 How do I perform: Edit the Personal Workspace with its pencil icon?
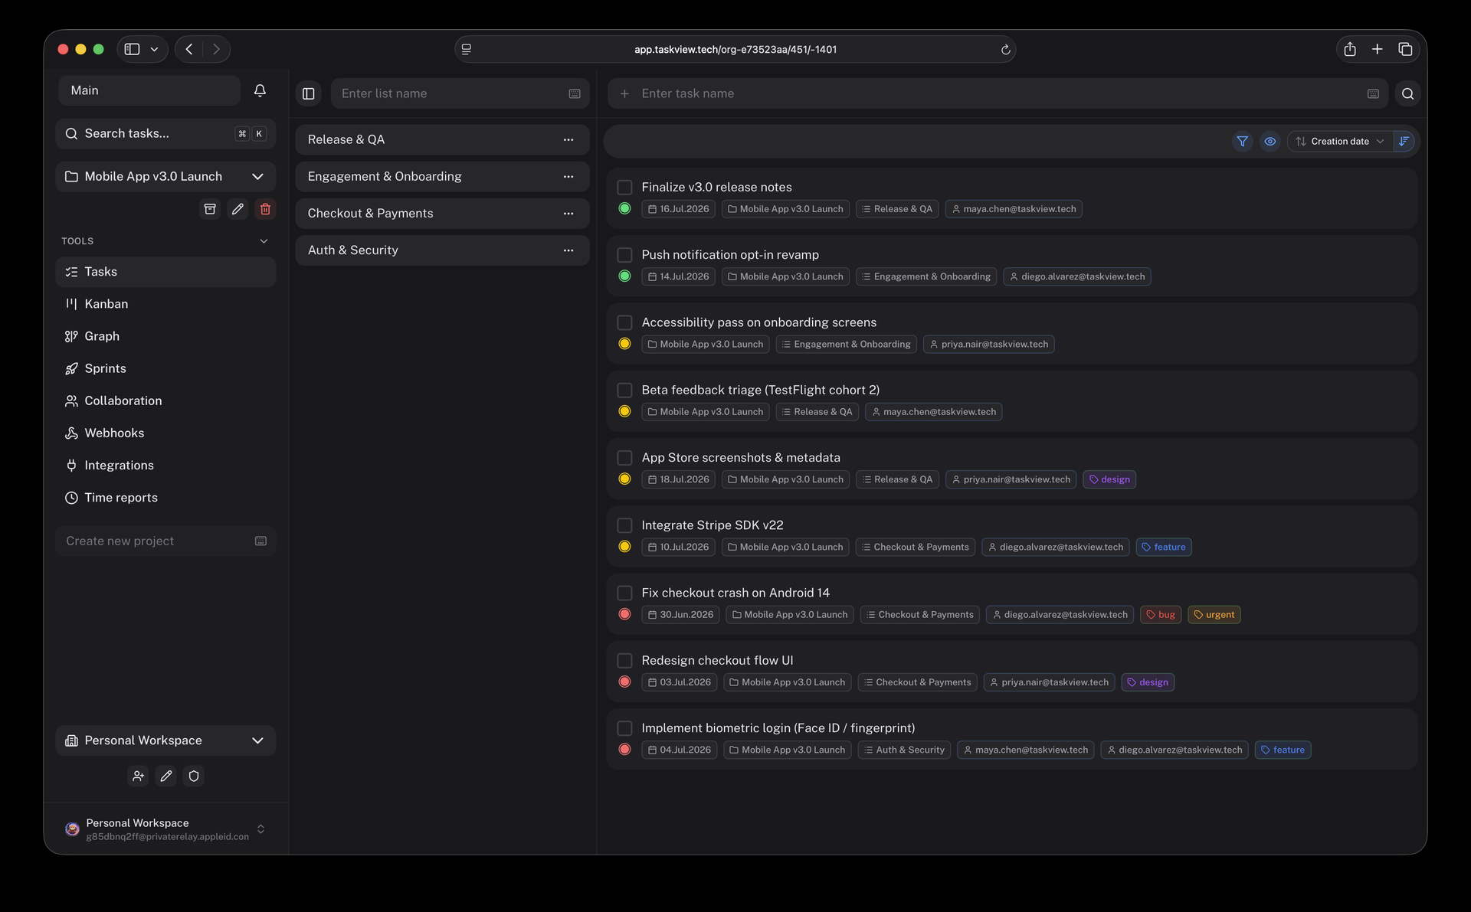165,776
